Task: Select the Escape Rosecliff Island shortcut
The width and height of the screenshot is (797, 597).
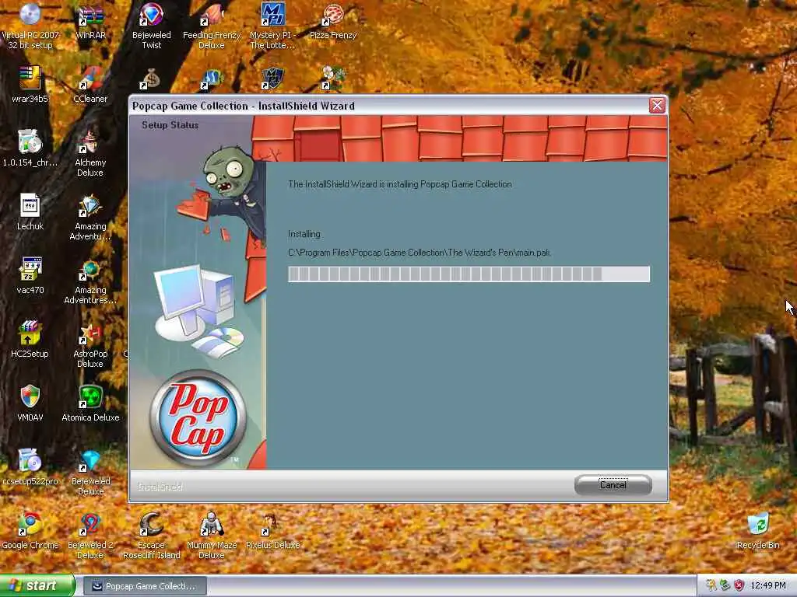Action: click(152, 536)
